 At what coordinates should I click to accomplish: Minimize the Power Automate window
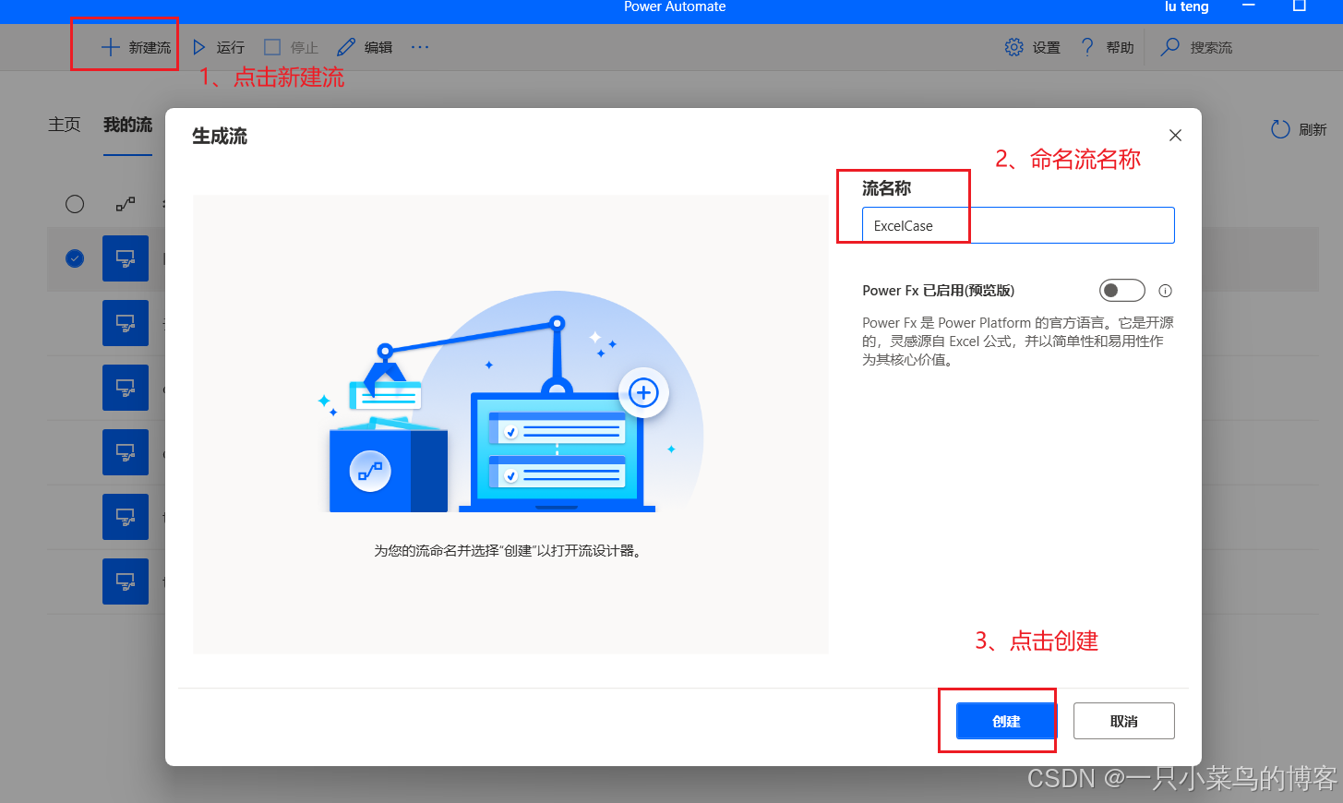click(1249, 6)
